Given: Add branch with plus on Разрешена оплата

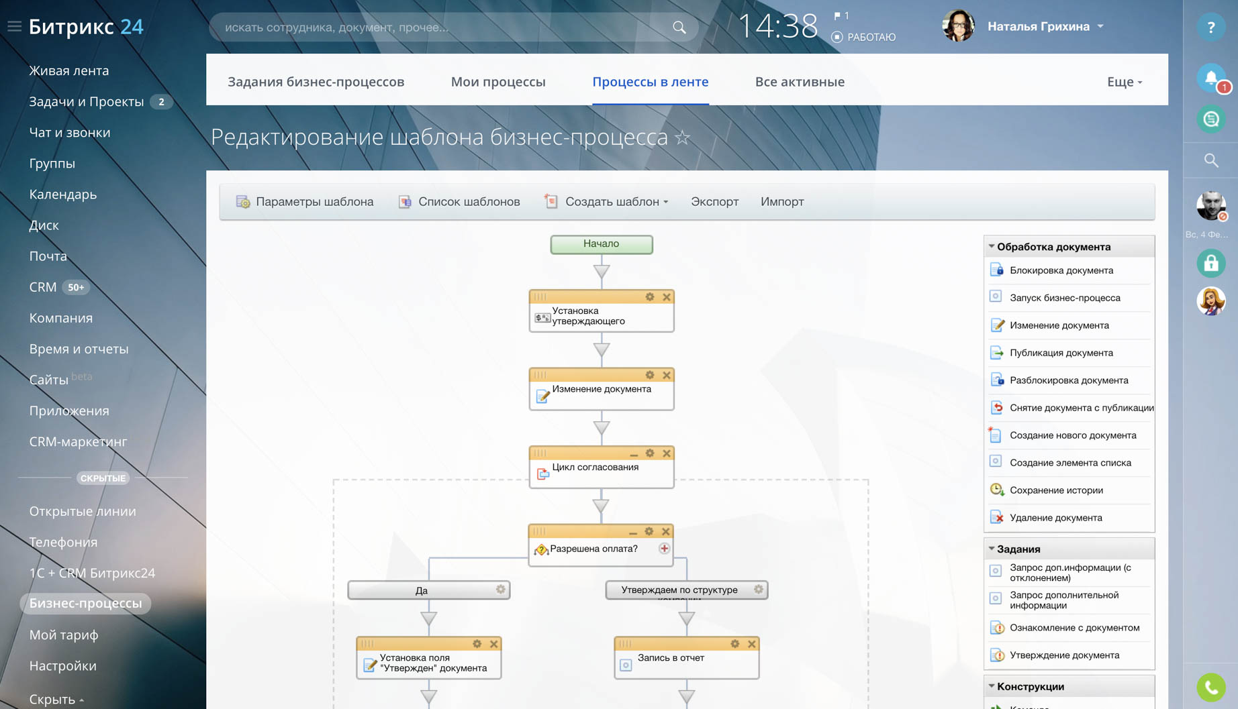Looking at the screenshot, I should click(664, 549).
